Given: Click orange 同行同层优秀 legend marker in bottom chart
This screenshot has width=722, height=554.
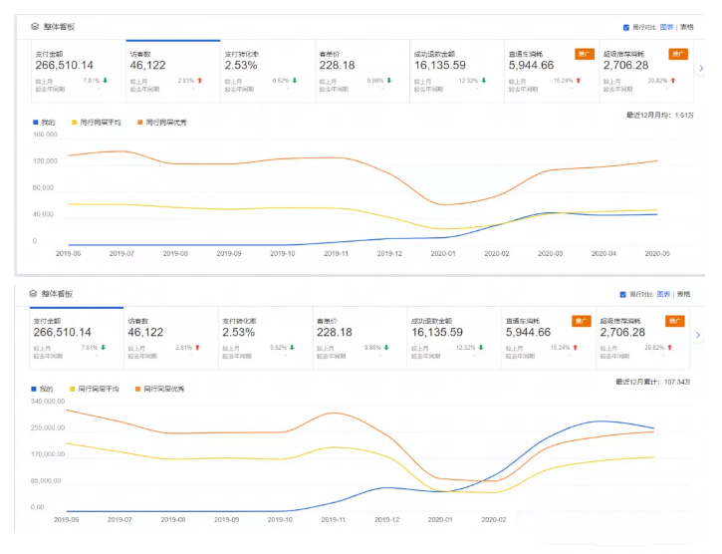Looking at the screenshot, I should [x=137, y=389].
